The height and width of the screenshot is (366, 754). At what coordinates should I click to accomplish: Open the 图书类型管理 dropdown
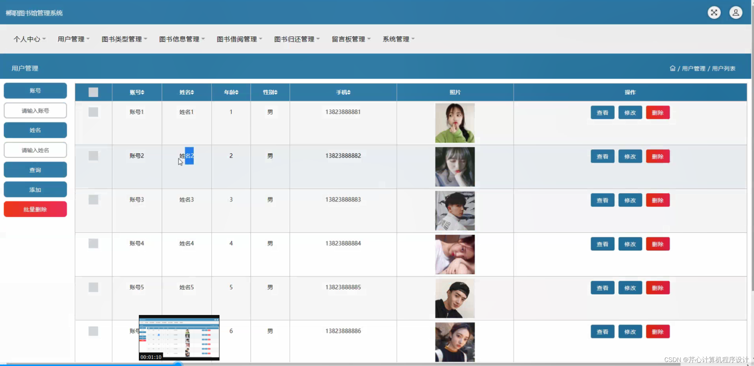124,39
